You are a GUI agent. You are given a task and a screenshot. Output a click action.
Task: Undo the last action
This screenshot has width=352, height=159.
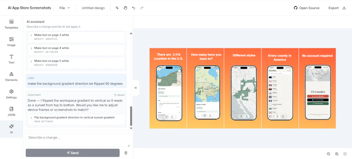pos(134,8)
